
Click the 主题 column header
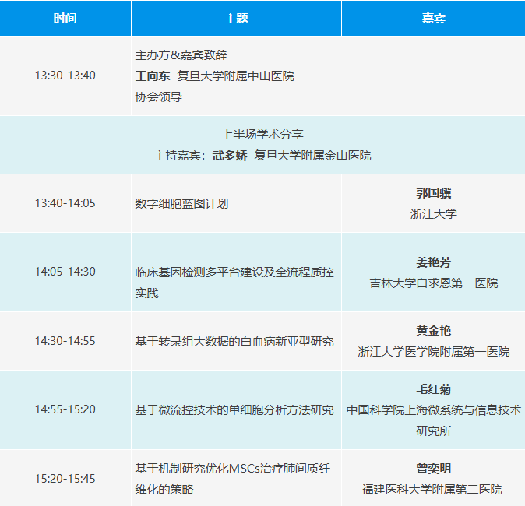point(236,19)
